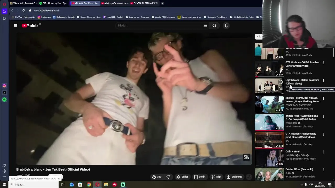Switch to opat04 stream záznam tab
Screen dimensions: 335x188
(115, 3)
